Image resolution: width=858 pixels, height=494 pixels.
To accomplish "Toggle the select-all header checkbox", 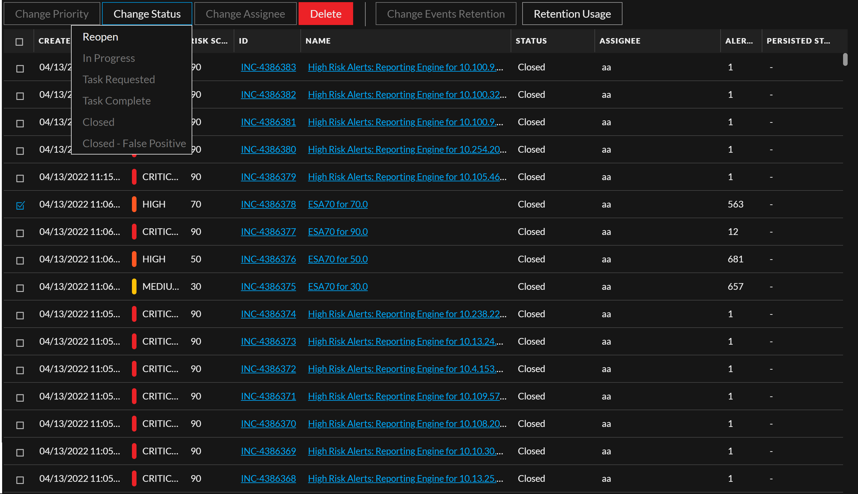I will [x=19, y=42].
